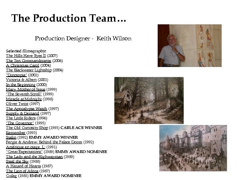Open Steal the Sky link
Viewport: 240px width, 180px height.
17,161
